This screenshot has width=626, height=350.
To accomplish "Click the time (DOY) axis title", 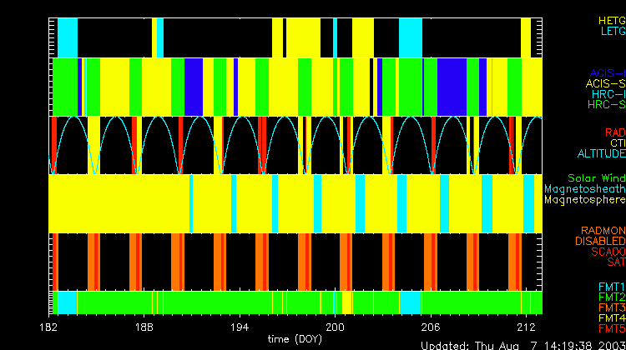I will tap(294, 340).
